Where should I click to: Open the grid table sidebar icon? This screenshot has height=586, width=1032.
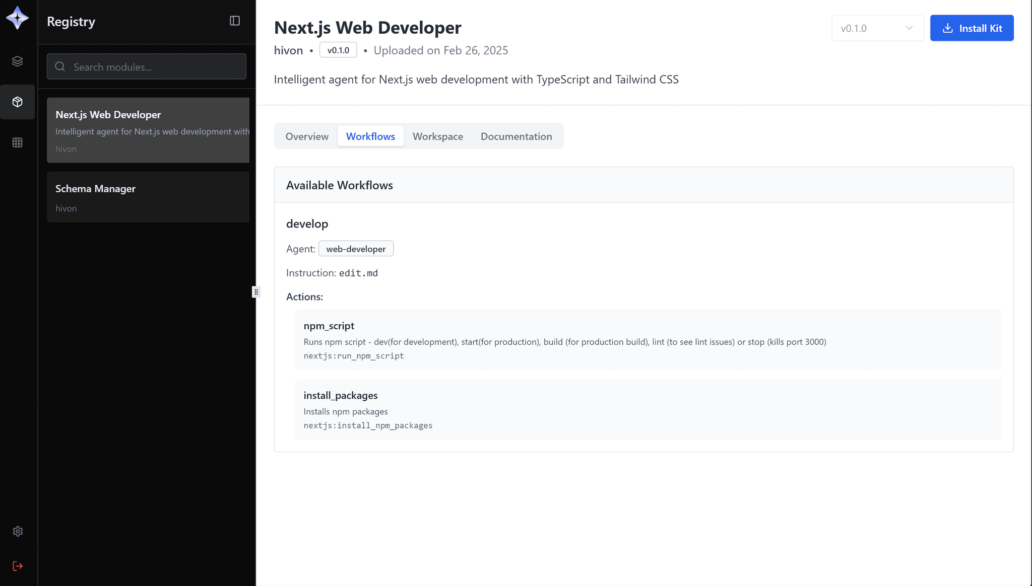coord(18,142)
